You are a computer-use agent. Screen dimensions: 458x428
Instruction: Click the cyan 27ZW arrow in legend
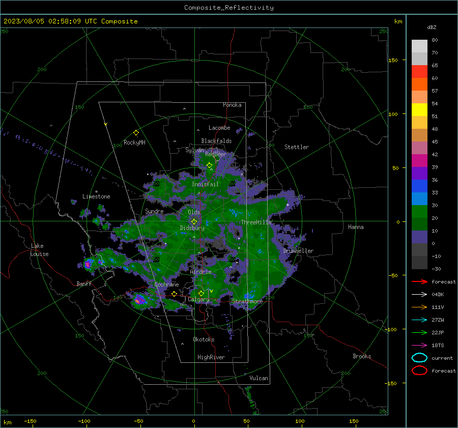point(419,320)
